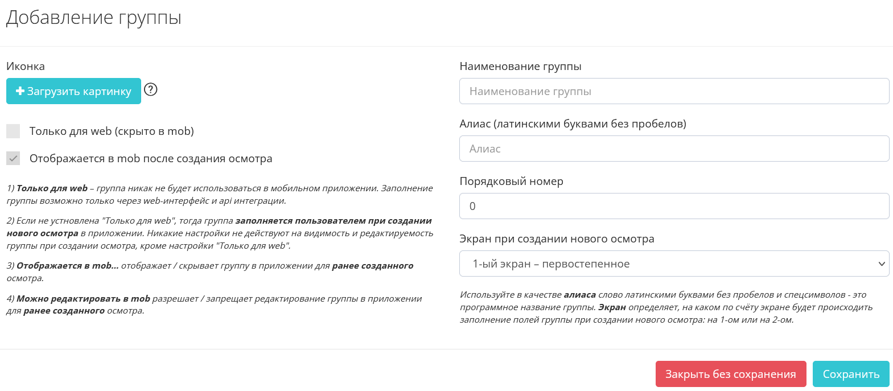This screenshot has height=391, width=893.
Task: Select the "Порядковый номер" field with 0
Action: coord(674,206)
